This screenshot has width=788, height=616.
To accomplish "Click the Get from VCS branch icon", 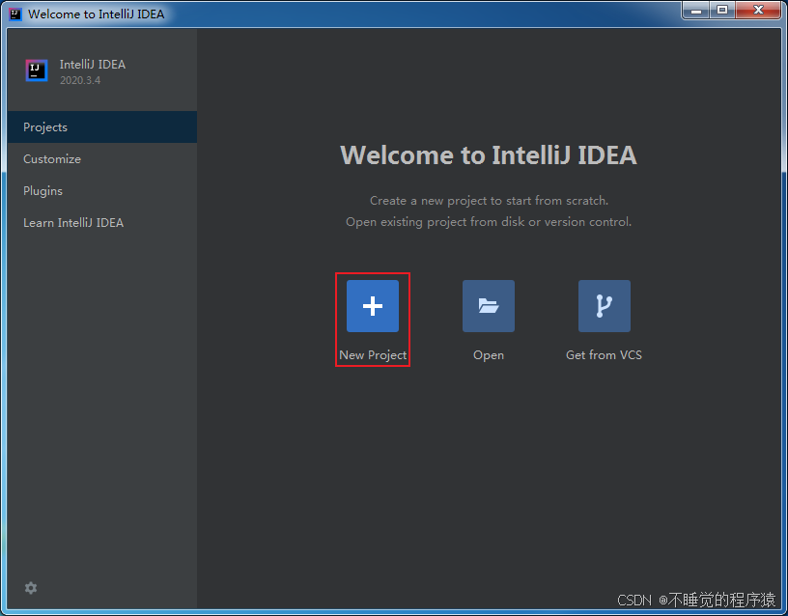I will 605,306.
